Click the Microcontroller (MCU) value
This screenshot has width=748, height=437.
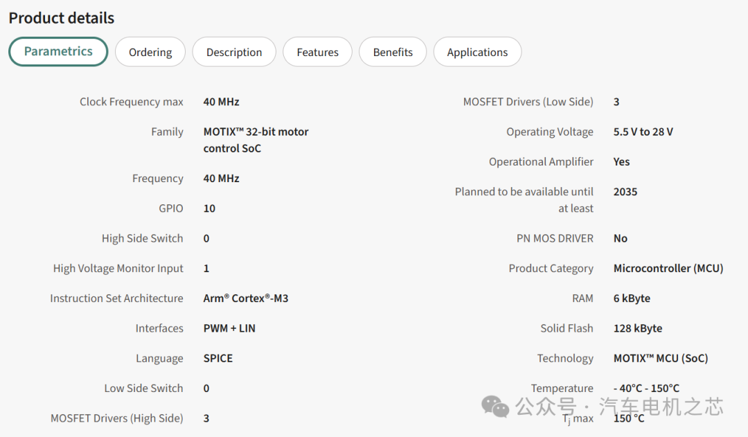pos(668,269)
